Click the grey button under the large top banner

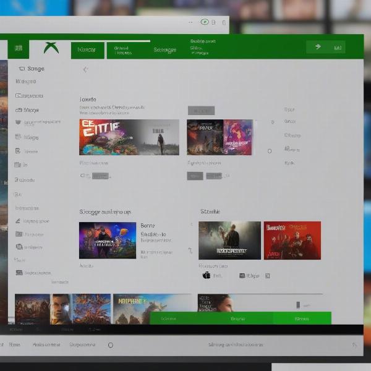pyautogui.click(x=100, y=176)
